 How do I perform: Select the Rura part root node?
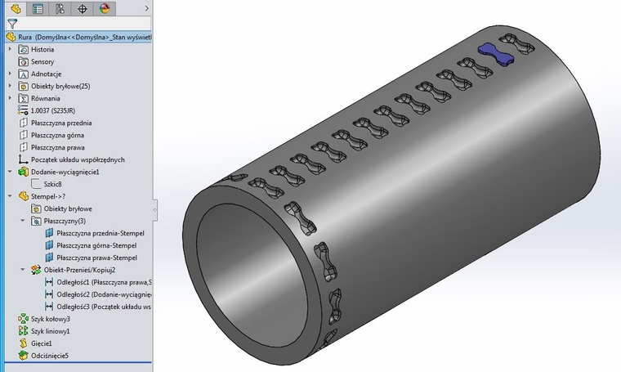(x=78, y=37)
